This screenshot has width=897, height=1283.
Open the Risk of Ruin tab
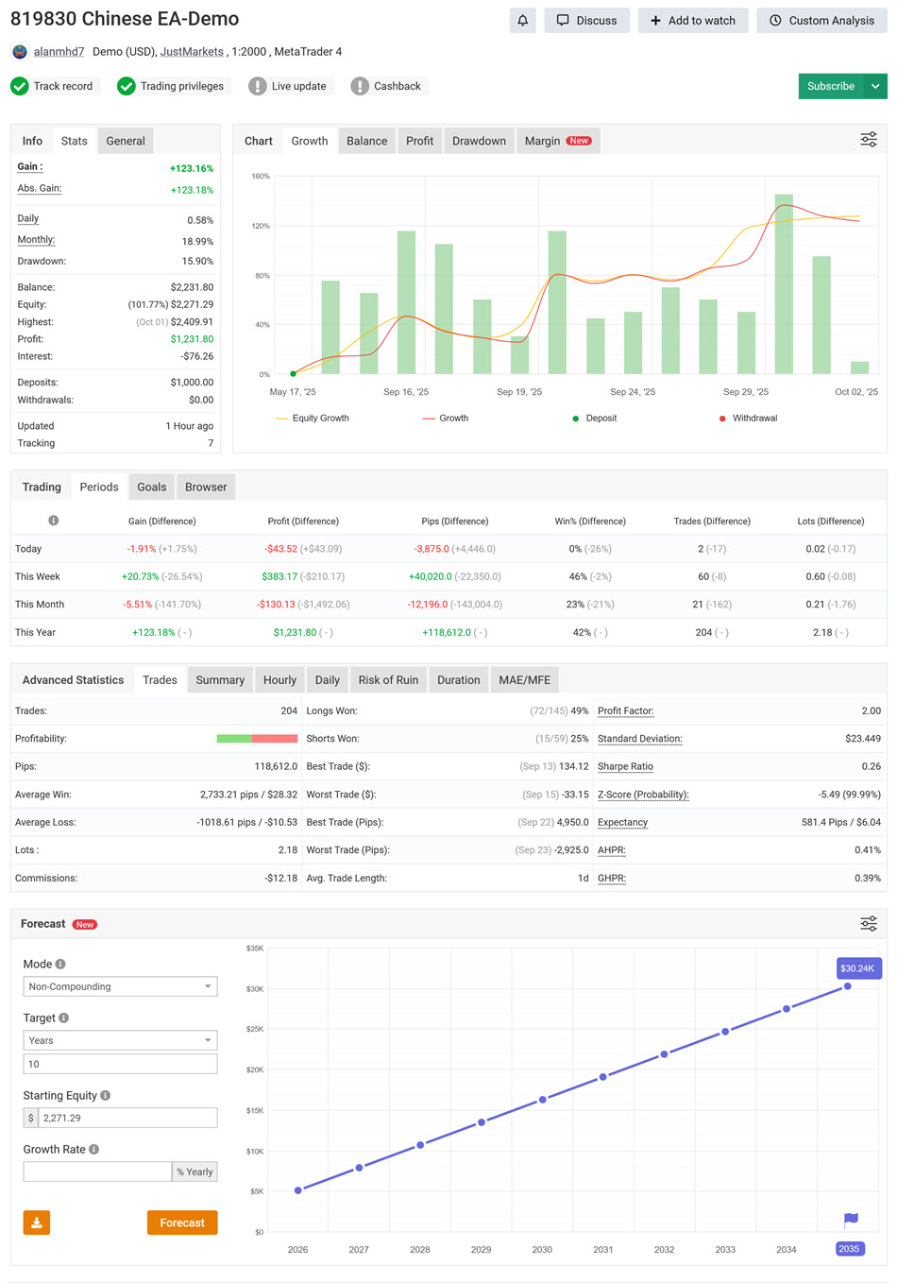[x=387, y=679]
